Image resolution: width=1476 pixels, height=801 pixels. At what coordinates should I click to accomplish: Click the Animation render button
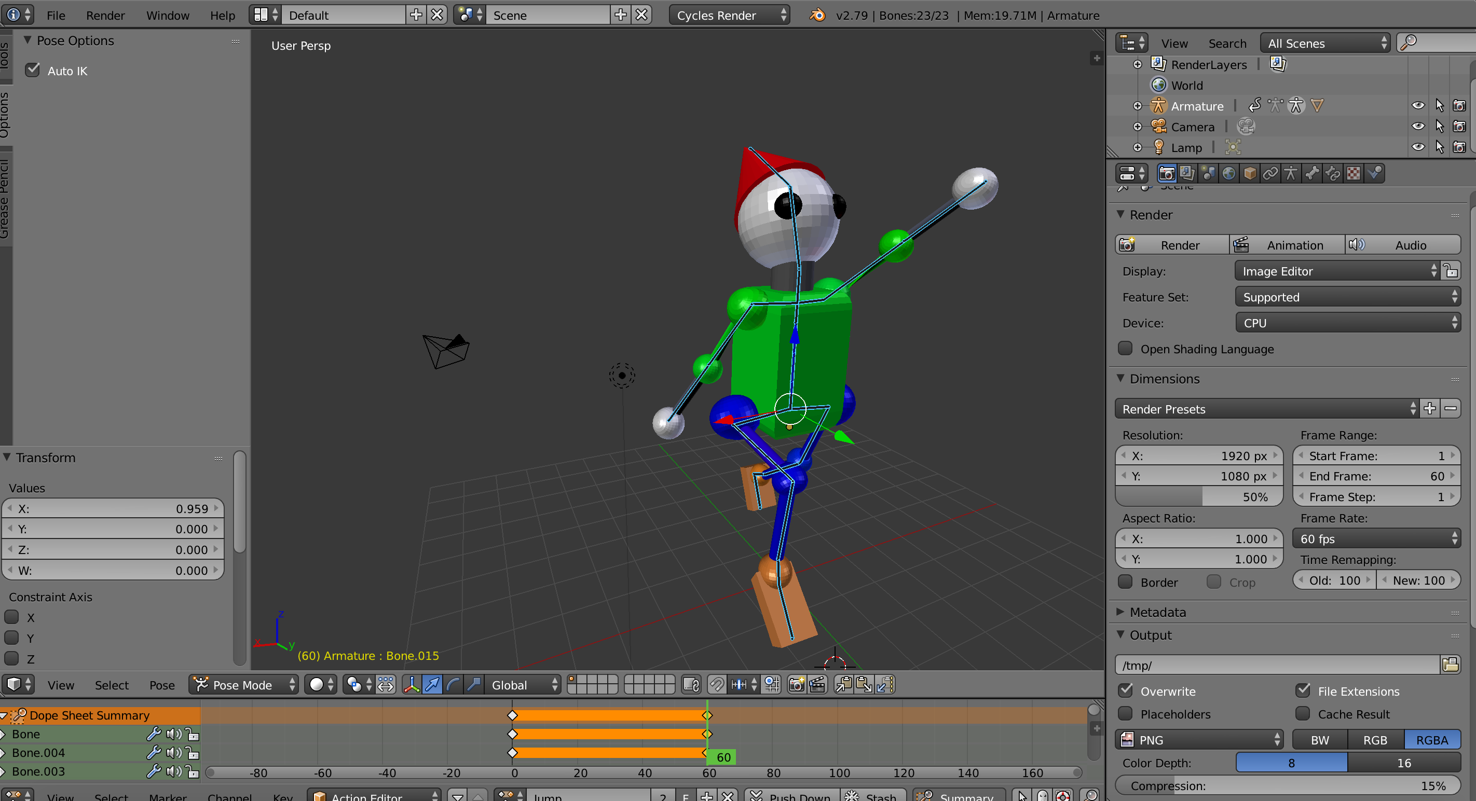pos(1287,245)
